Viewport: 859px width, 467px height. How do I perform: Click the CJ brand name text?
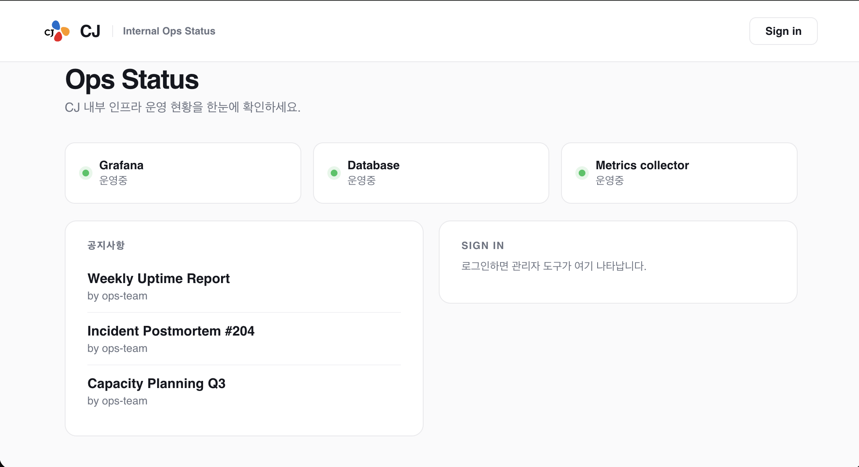tap(90, 31)
